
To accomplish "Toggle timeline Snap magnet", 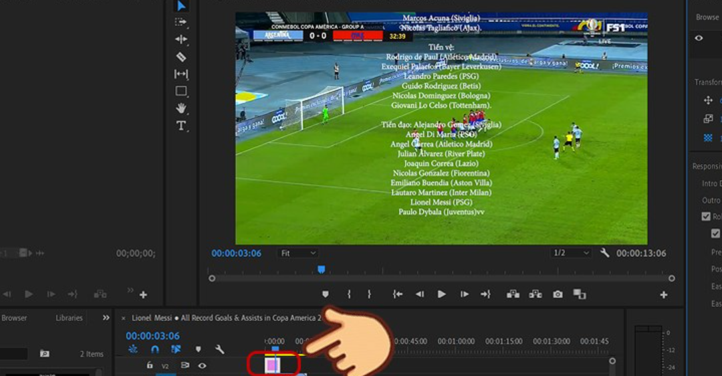I will [x=154, y=349].
